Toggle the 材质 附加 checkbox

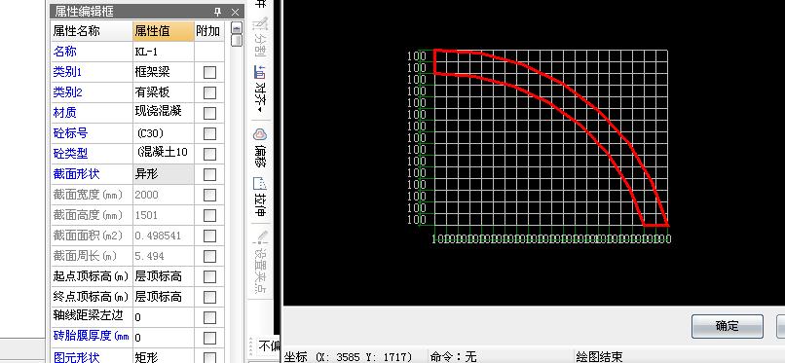209,113
